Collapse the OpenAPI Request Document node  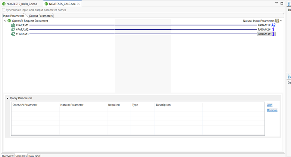click(5, 21)
